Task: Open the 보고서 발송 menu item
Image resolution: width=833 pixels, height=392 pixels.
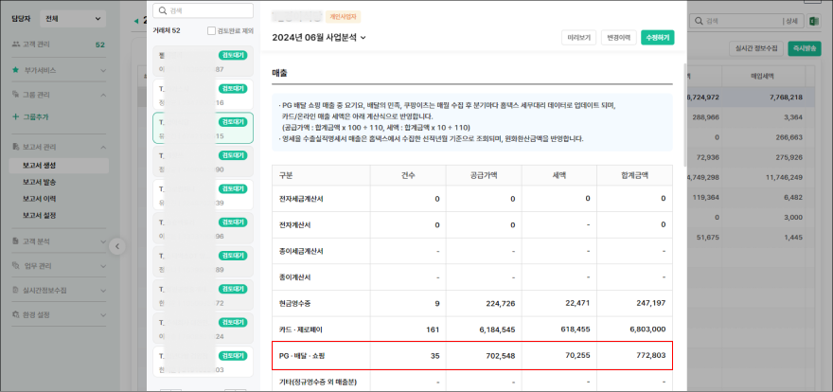Action: point(40,182)
